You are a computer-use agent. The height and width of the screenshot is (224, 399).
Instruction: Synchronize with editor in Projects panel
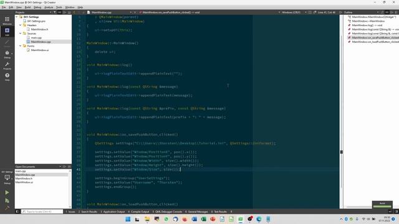click(60, 12)
